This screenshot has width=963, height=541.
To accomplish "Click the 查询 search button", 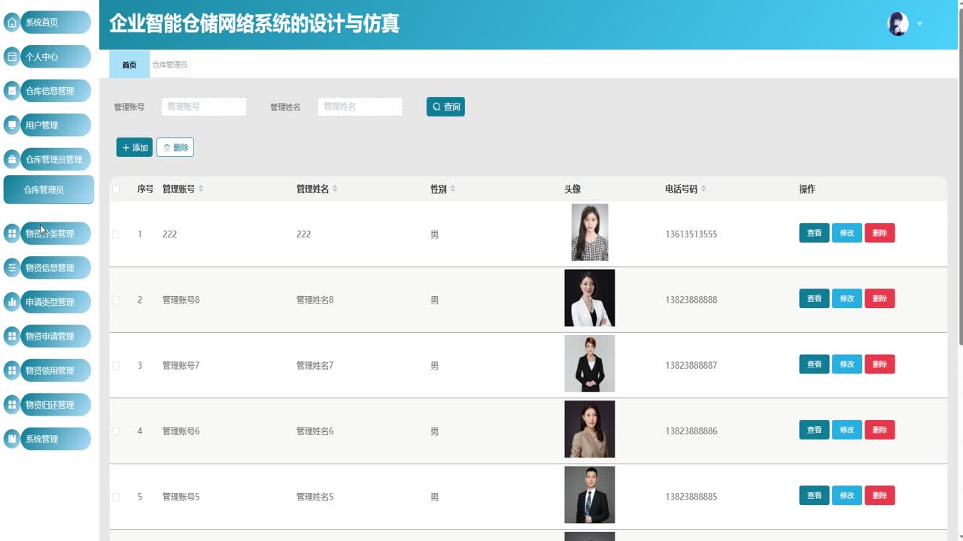I will click(x=445, y=107).
